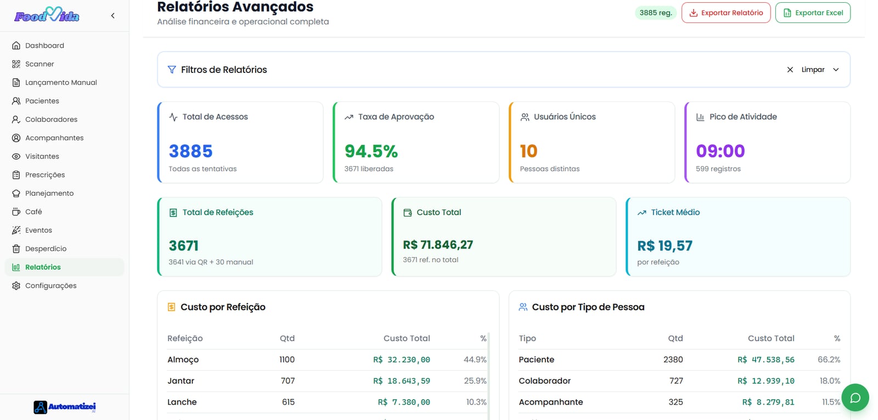
Task: Click the Almoço row in Custo por Refeição
Action: (327, 360)
